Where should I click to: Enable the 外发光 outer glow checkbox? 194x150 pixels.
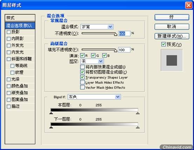(x=8, y=45)
